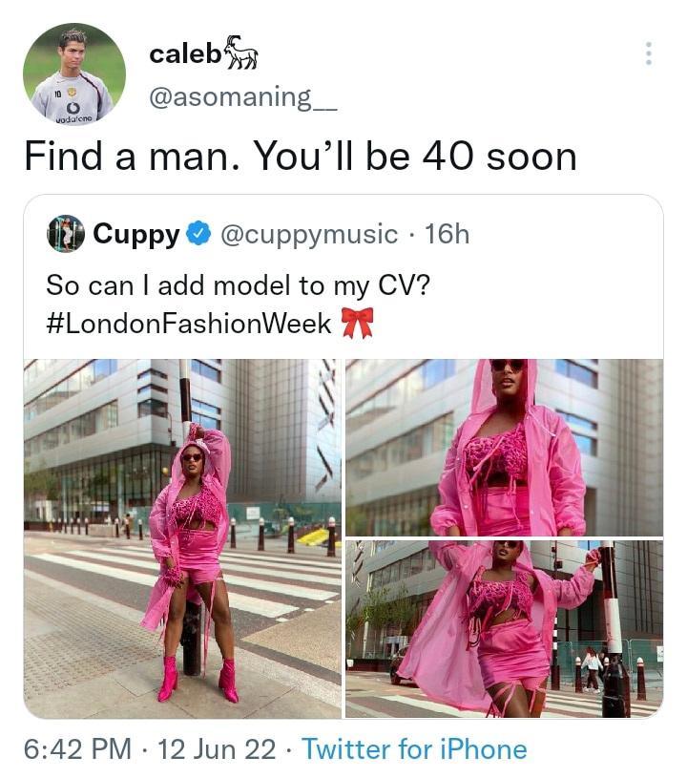Image resolution: width=687 pixels, height=778 pixels.
Task: Click Cuppy's small avatar in quoted tweet
Action: pos(66,233)
